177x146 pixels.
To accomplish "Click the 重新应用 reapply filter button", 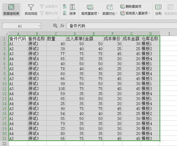I will 49,13.
